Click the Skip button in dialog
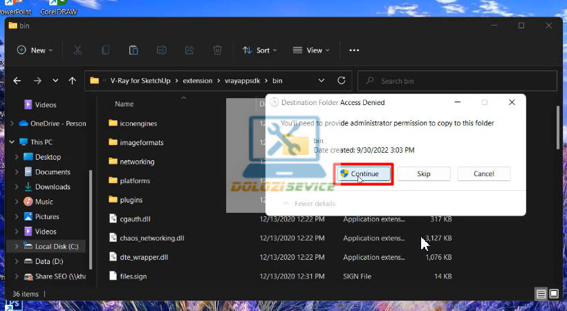Image resolution: width=567 pixels, height=311 pixels. [424, 174]
